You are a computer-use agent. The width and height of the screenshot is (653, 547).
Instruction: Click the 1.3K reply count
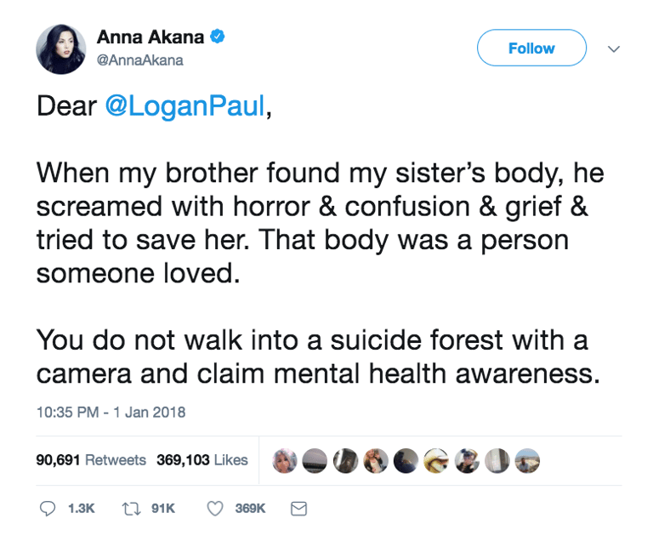[x=81, y=508]
